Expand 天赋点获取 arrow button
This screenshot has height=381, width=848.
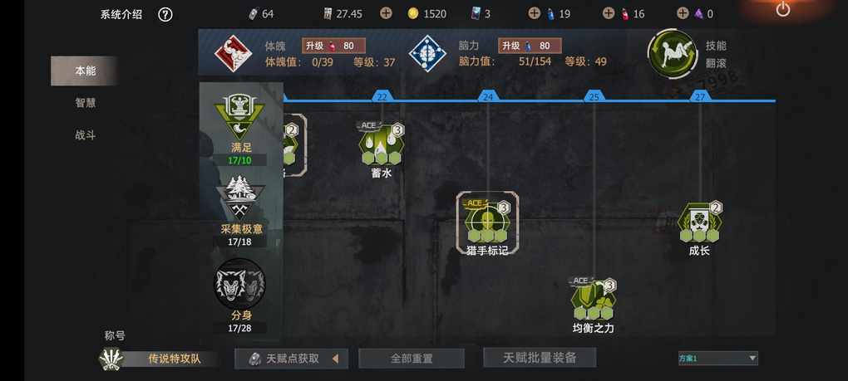(335, 359)
